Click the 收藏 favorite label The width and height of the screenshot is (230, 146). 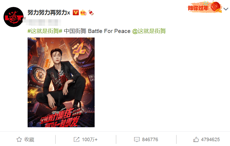pyautogui.click(x=29, y=140)
